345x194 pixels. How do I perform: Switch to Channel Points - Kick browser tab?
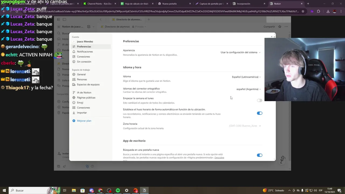tap(99, 4)
